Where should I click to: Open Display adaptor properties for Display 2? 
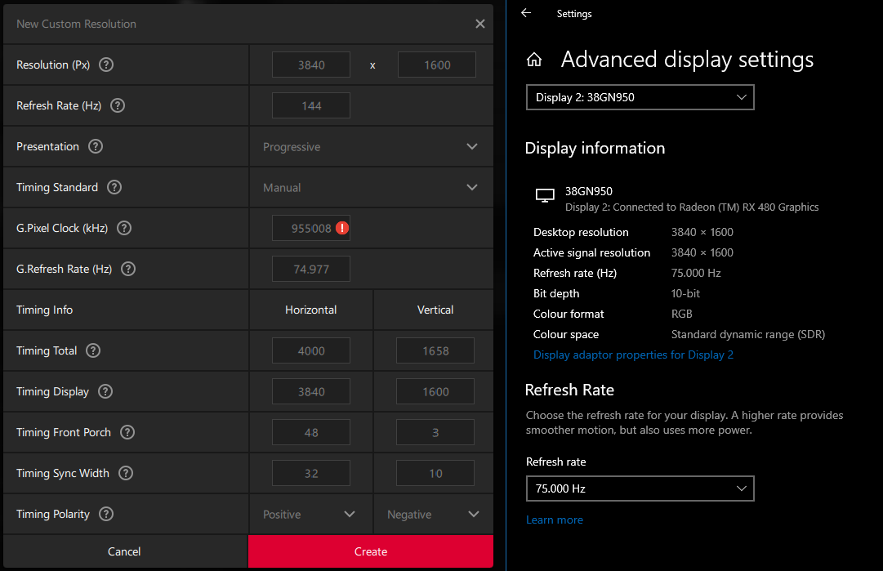[633, 355]
